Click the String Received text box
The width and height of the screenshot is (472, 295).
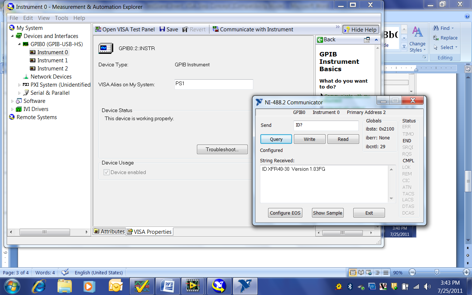pos(324,184)
